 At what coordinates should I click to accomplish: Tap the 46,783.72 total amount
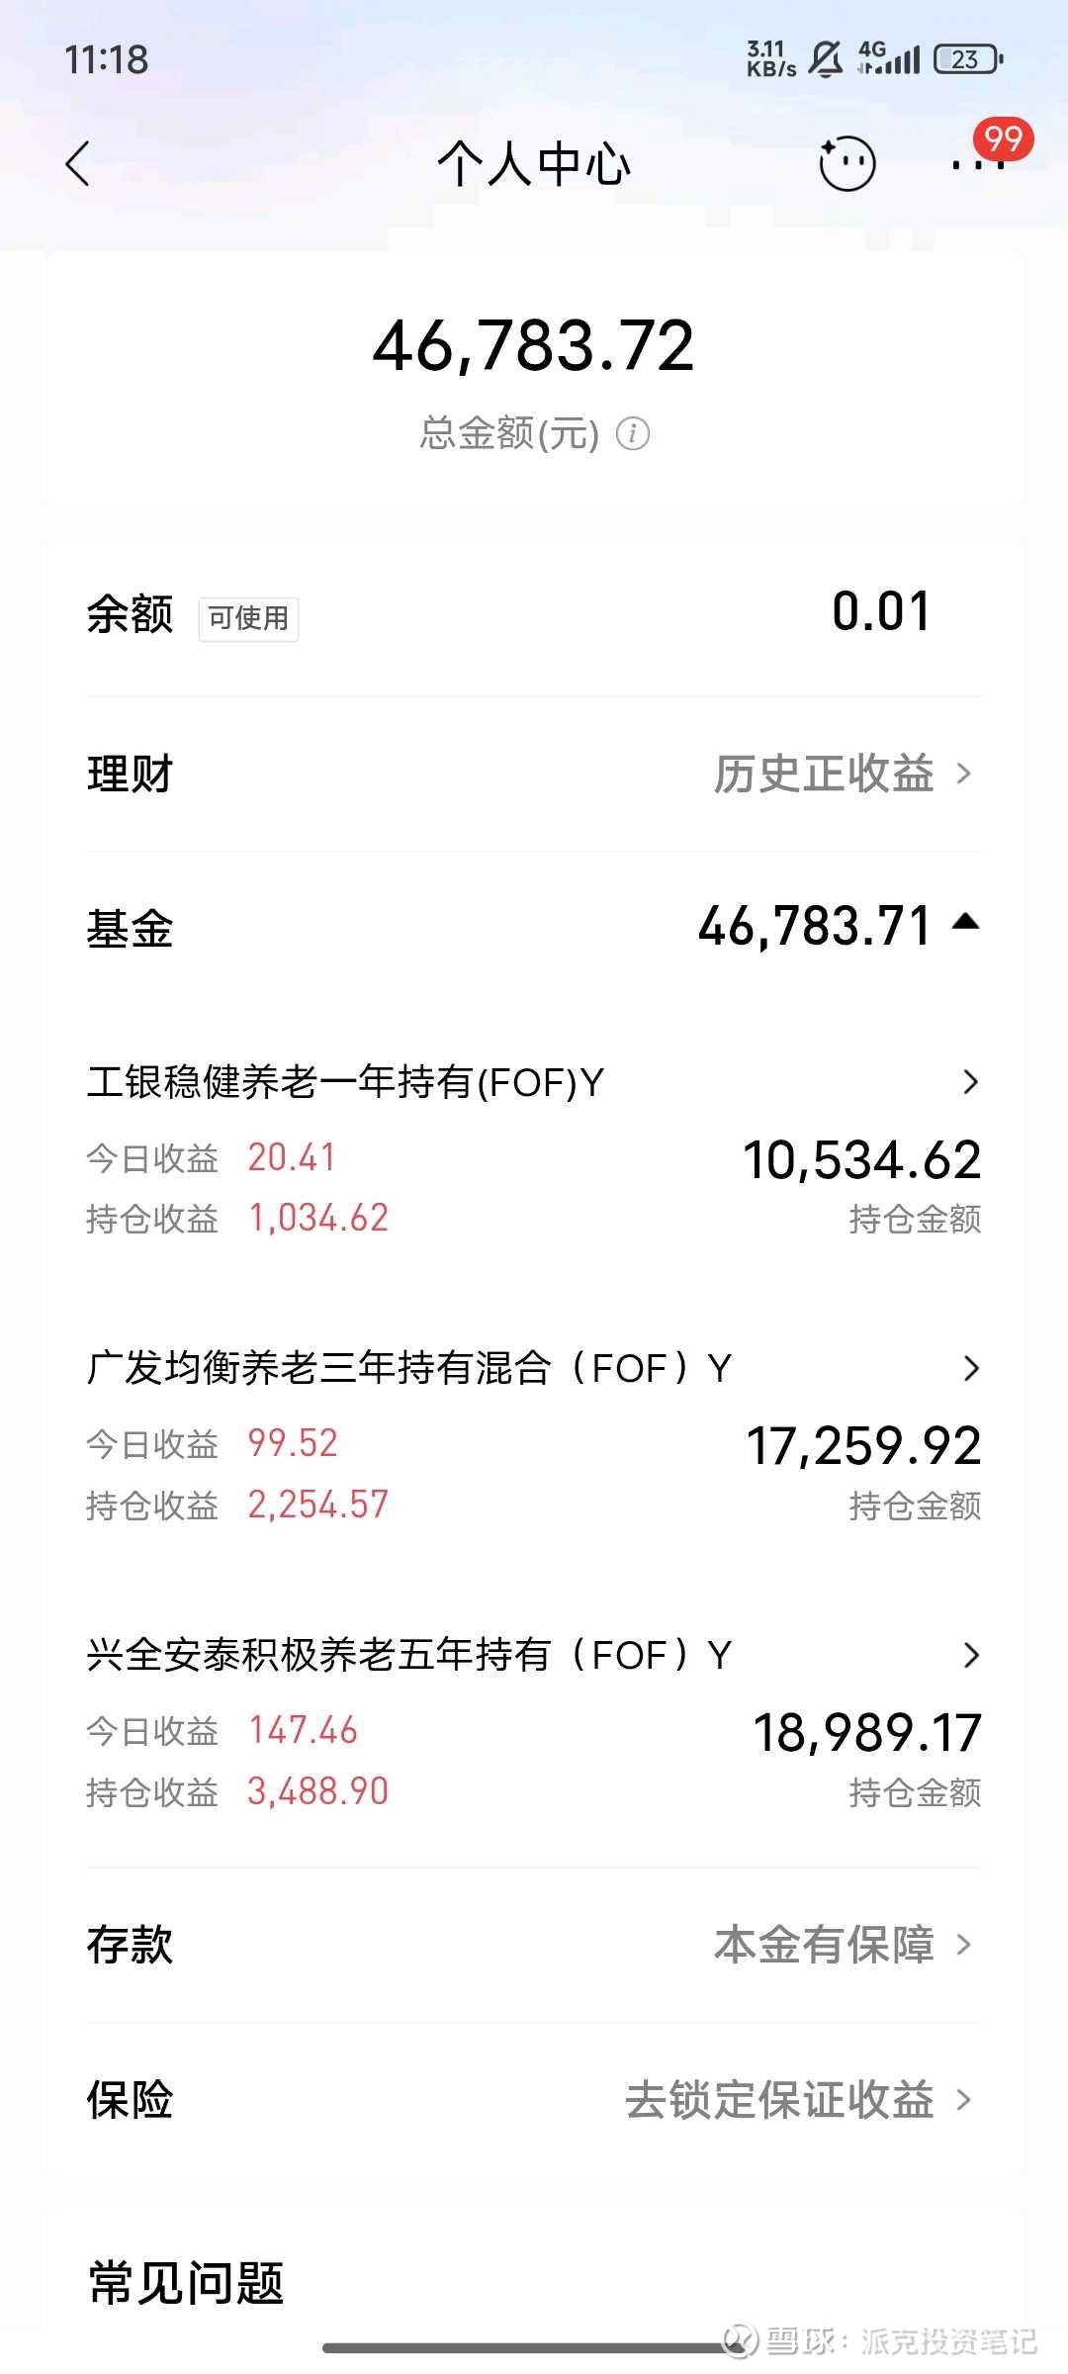click(534, 346)
